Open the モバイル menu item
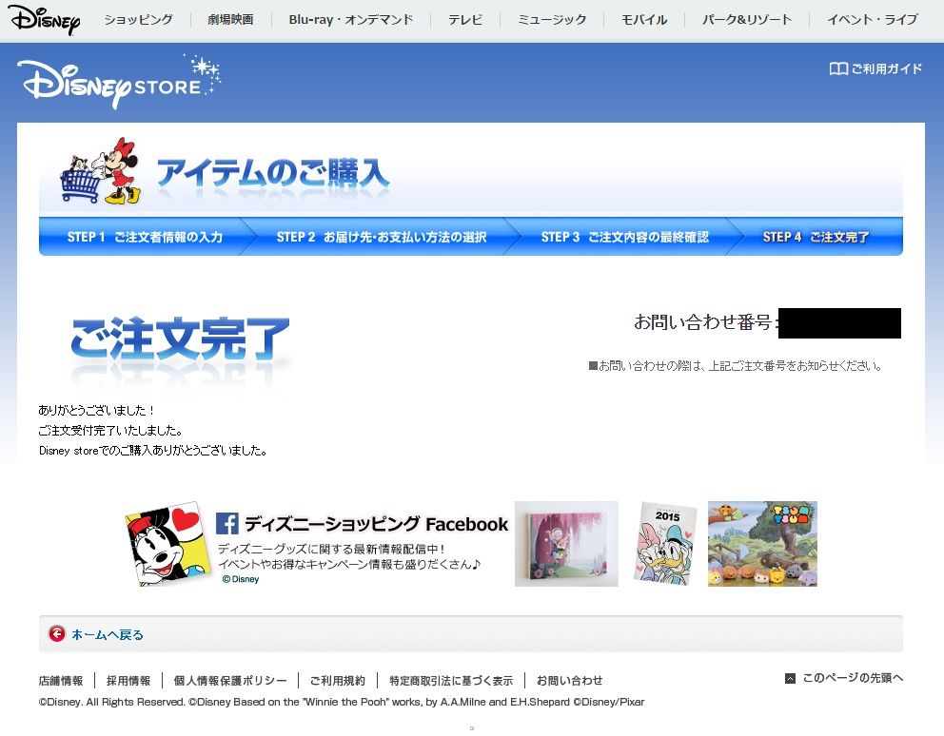This screenshot has height=736, width=944. point(643,20)
